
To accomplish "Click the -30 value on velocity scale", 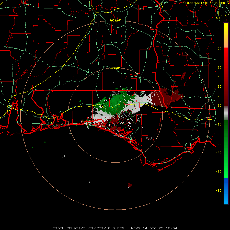I will (x=218, y=143).
